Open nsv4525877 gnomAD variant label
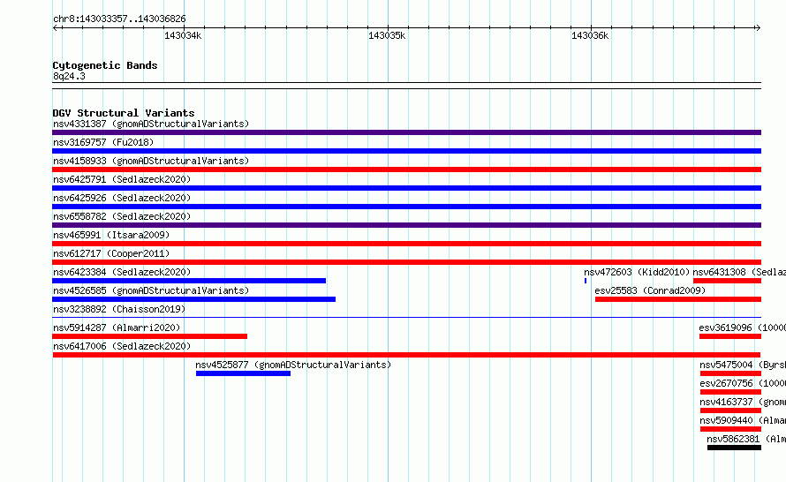786x482 pixels. pos(293,365)
